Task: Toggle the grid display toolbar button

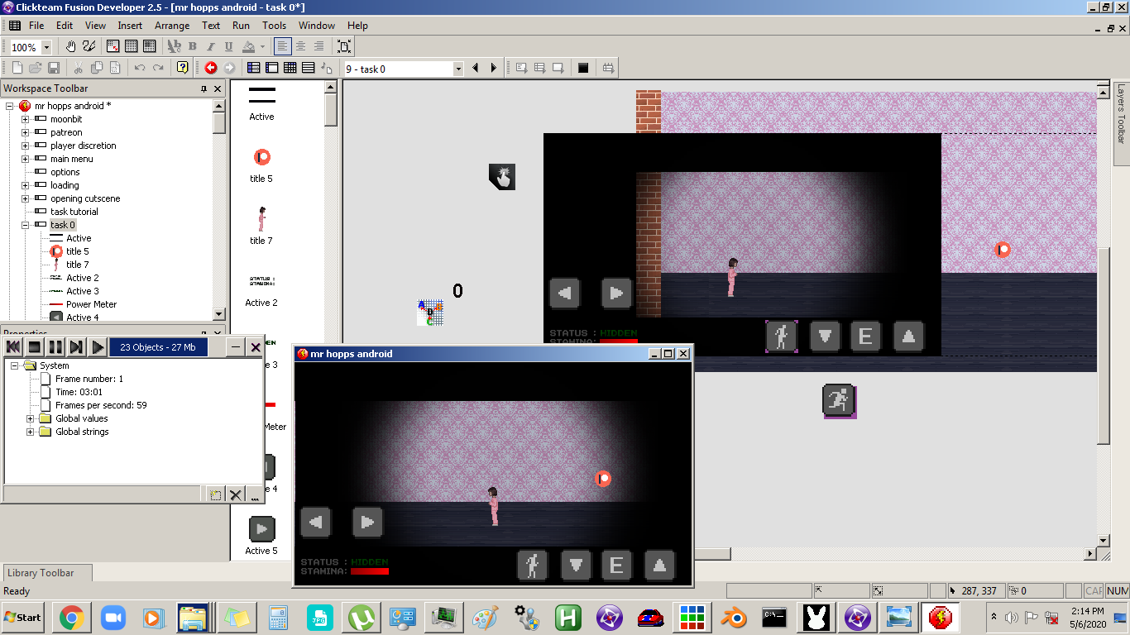Action: point(132,47)
